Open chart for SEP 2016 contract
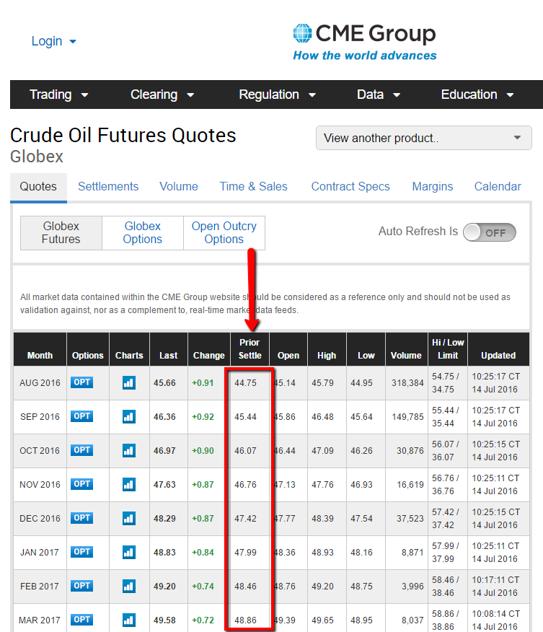543x632 pixels. [x=129, y=416]
